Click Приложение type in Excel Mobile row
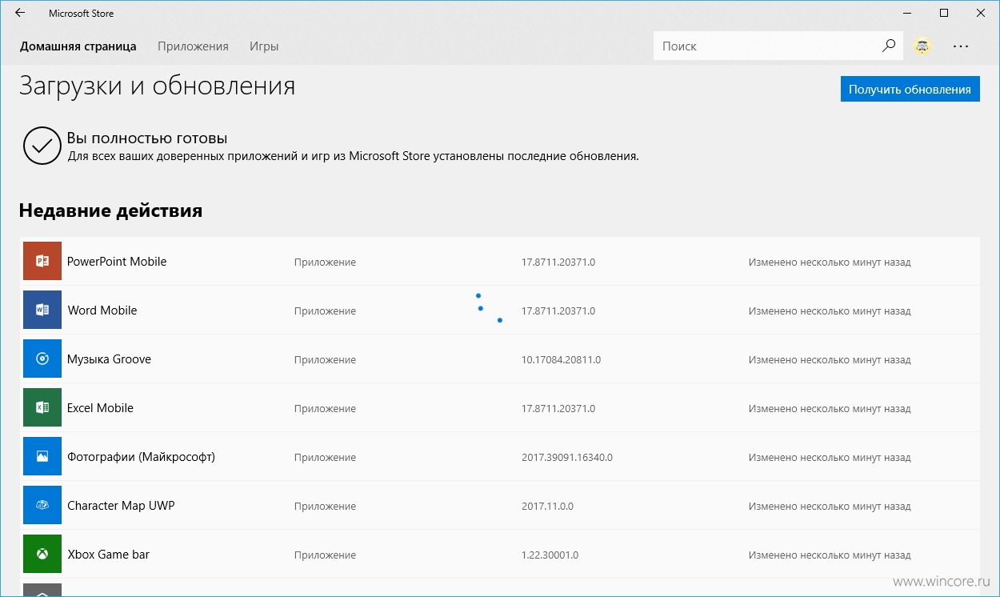The height and width of the screenshot is (597, 1000). click(x=325, y=409)
